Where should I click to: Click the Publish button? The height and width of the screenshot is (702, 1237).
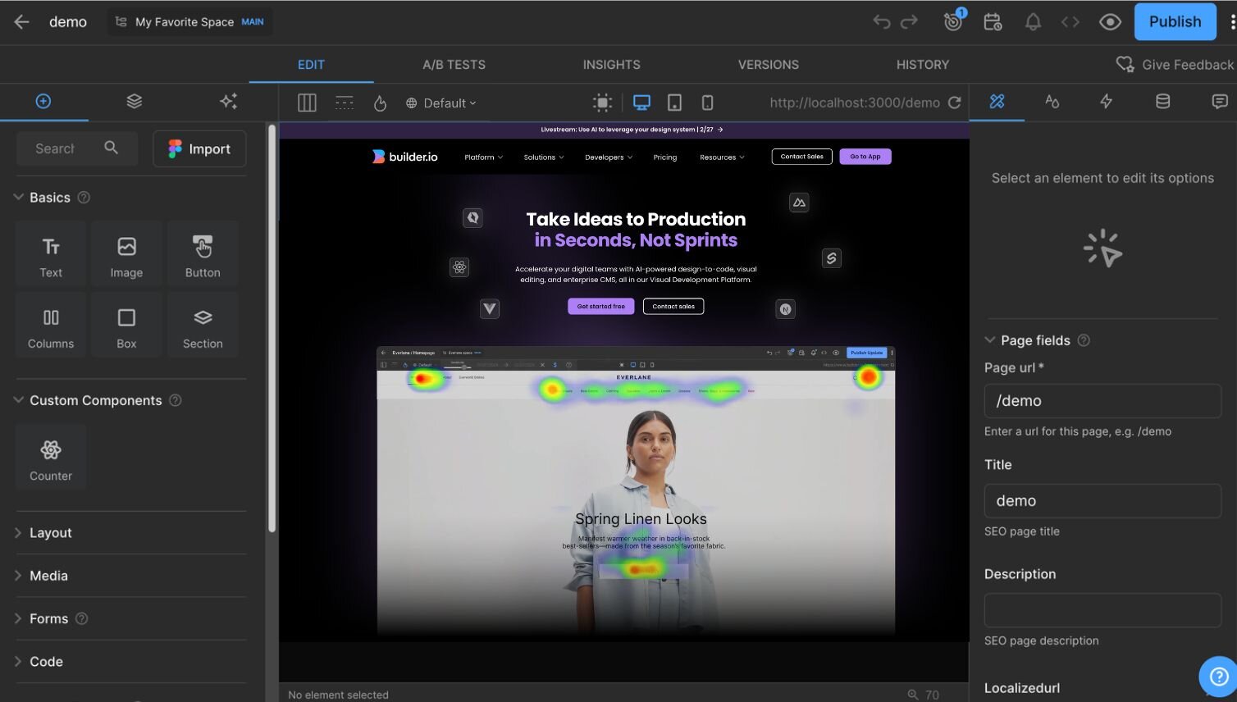pos(1175,22)
